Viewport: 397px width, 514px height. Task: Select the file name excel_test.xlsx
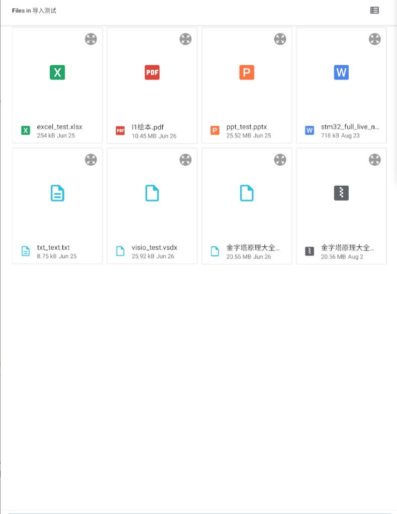pyautogui.click(x=59, y=127)
